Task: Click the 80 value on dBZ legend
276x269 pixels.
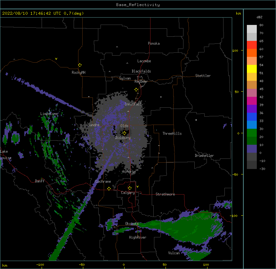Action: pos(261,25)
